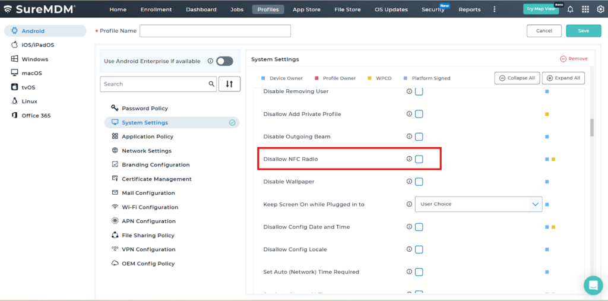Click the Collapse All button
608x301 pixels.
(517, 78)
